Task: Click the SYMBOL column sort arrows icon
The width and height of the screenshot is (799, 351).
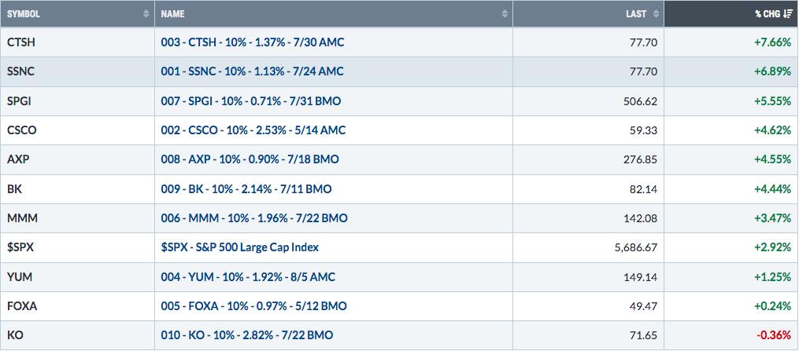Action: point(146,14)
